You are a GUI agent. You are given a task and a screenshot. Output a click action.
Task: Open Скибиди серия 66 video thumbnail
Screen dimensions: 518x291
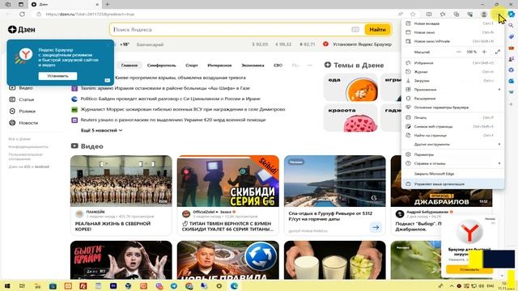(x=228, y=181)
